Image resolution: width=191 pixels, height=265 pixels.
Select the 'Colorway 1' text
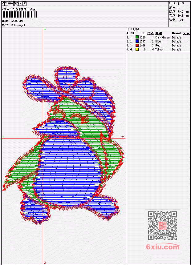[18, 25]
